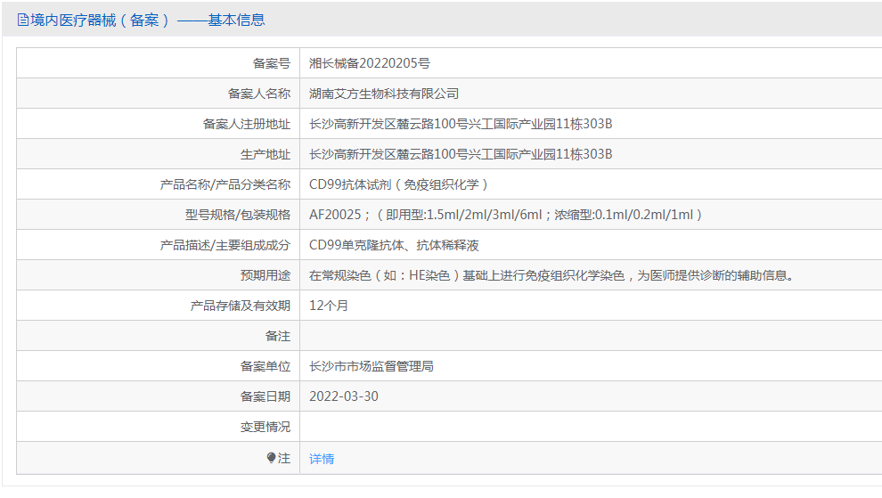The width and height of the screenshot is (882, 498).
Task: Select the specification value starting with AF20025
Action: pyautogui.click(x=506, y=215)
